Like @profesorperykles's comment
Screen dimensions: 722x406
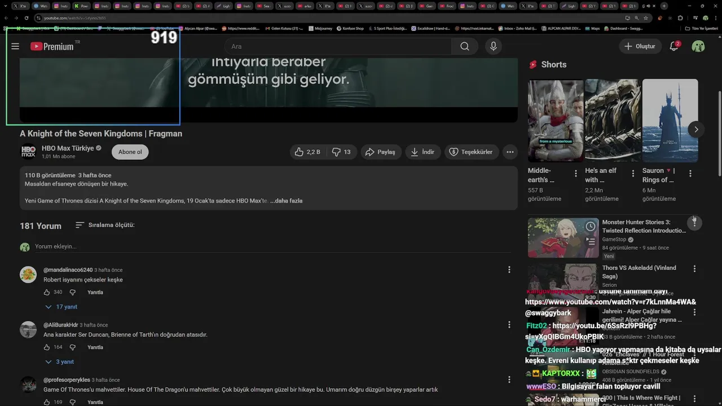coord(47,402)
